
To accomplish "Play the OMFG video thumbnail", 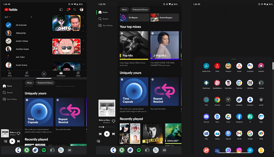I will 66,23.
